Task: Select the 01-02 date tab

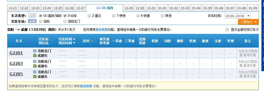Action: 174,8
